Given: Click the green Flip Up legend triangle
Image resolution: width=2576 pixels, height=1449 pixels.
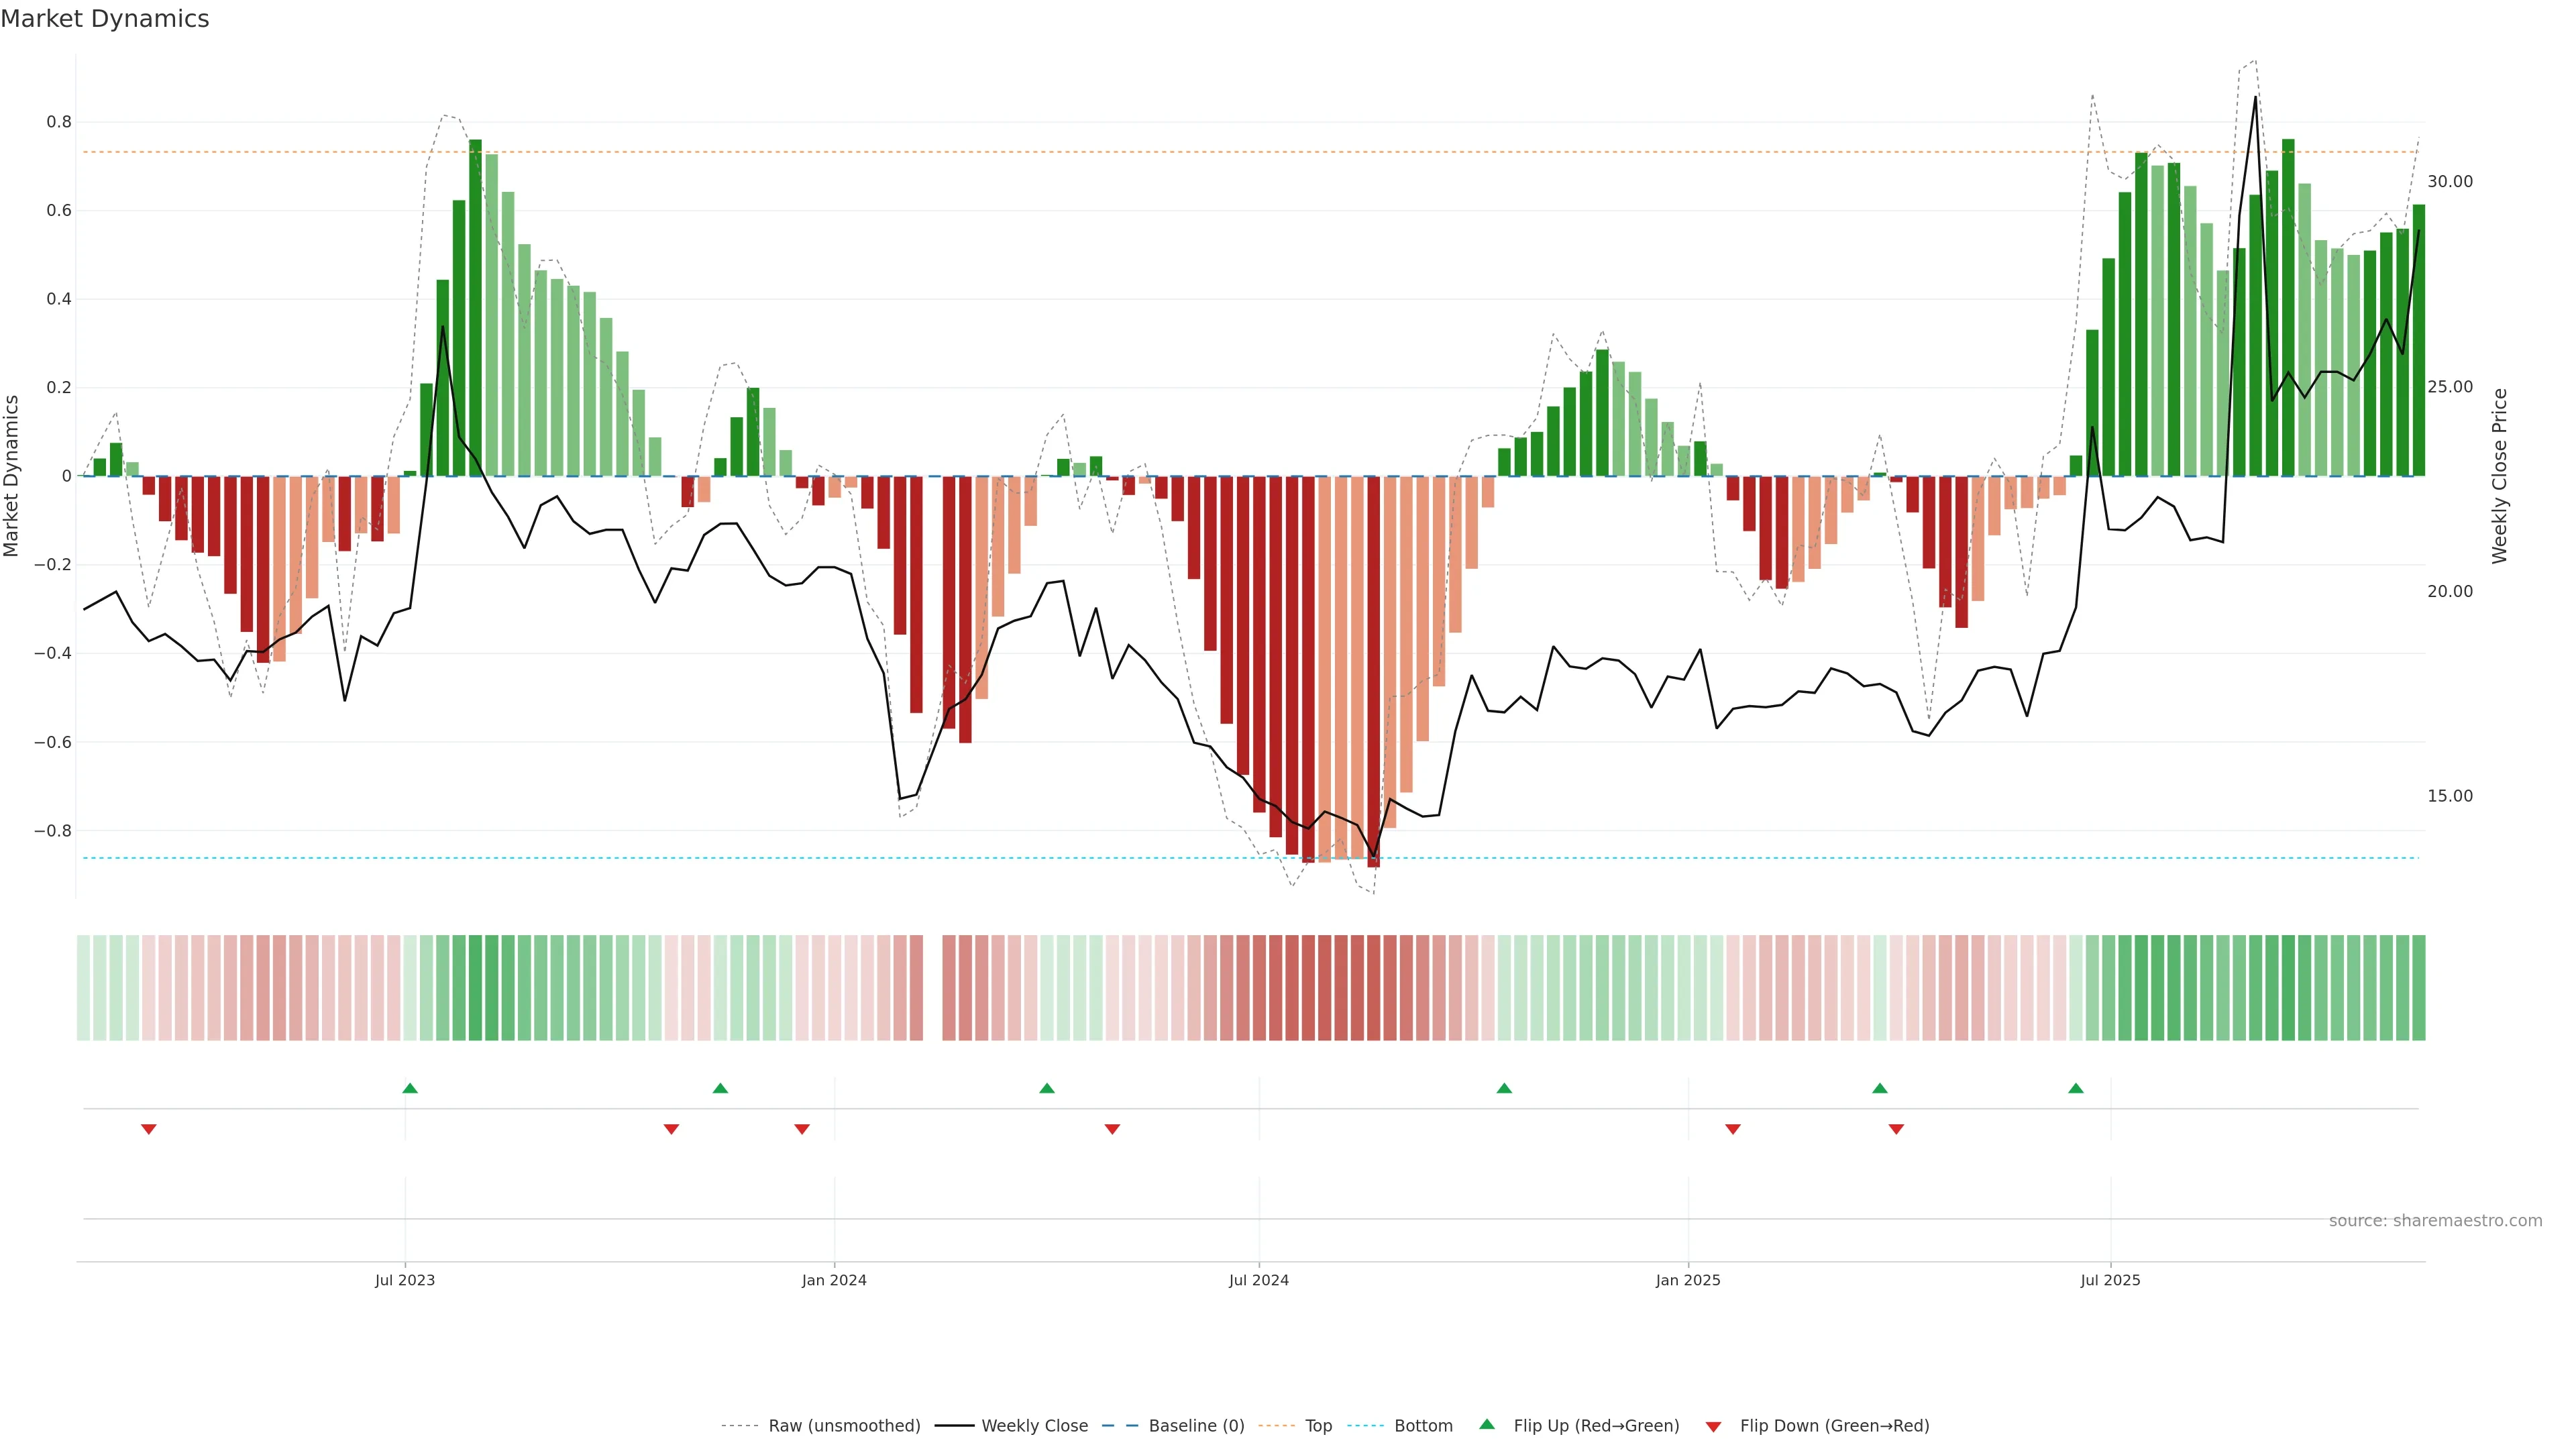Looking at the screenshot, I should point(1487,1424).
